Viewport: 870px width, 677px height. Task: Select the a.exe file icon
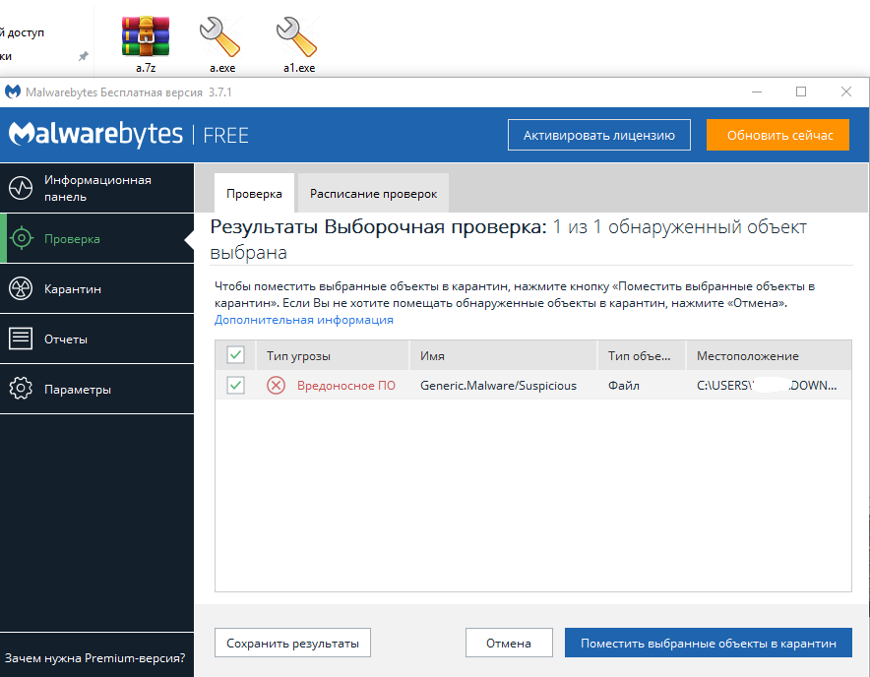(220, 36)
